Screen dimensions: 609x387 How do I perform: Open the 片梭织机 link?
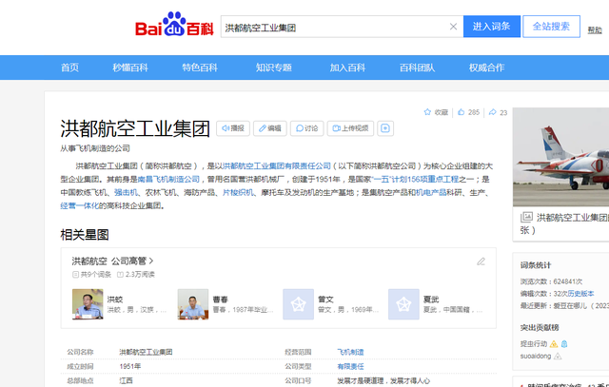click(238, 192)
